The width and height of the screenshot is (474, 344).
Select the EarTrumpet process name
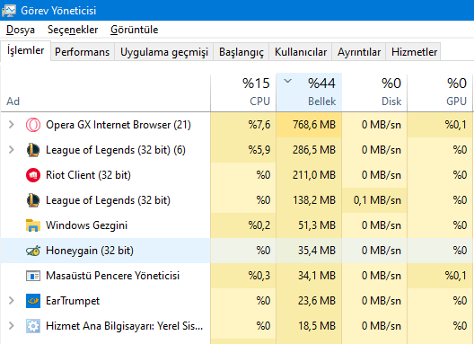(x=73, y=301)
